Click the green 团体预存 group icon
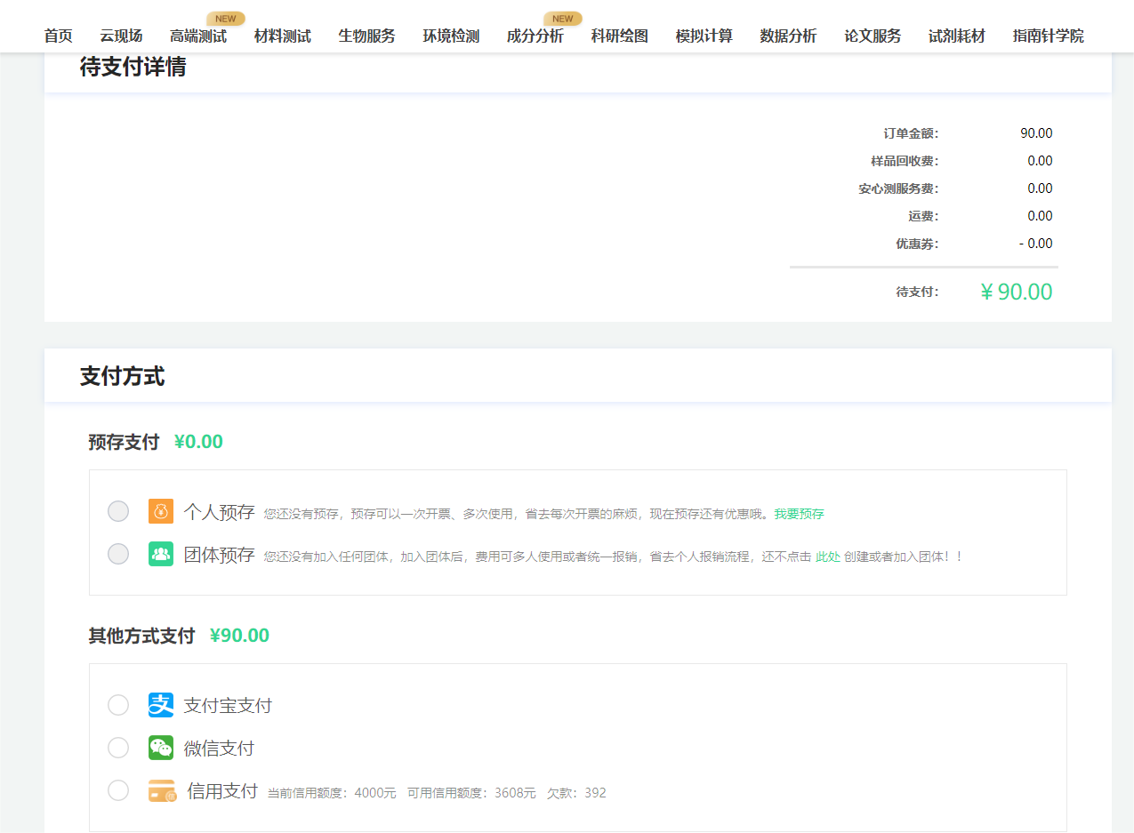This screenshot has height=833, width=1134. [160, 554]
